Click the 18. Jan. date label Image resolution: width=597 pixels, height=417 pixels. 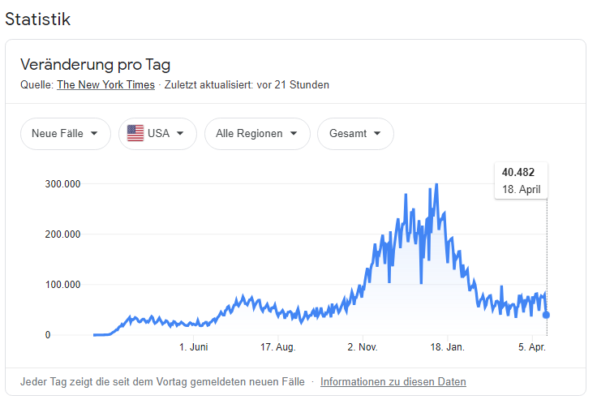[447, 347]
